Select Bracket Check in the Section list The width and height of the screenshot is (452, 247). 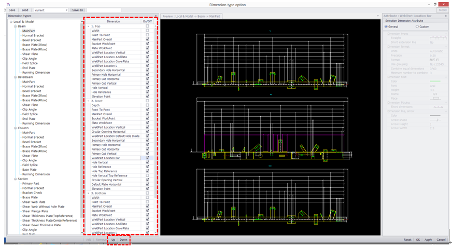pos(32,193)
